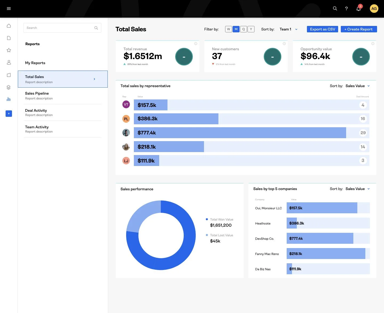Screen dimensions: 384x313
Task: Open the Sales Pipeline report
Action: tap(37, 93)
